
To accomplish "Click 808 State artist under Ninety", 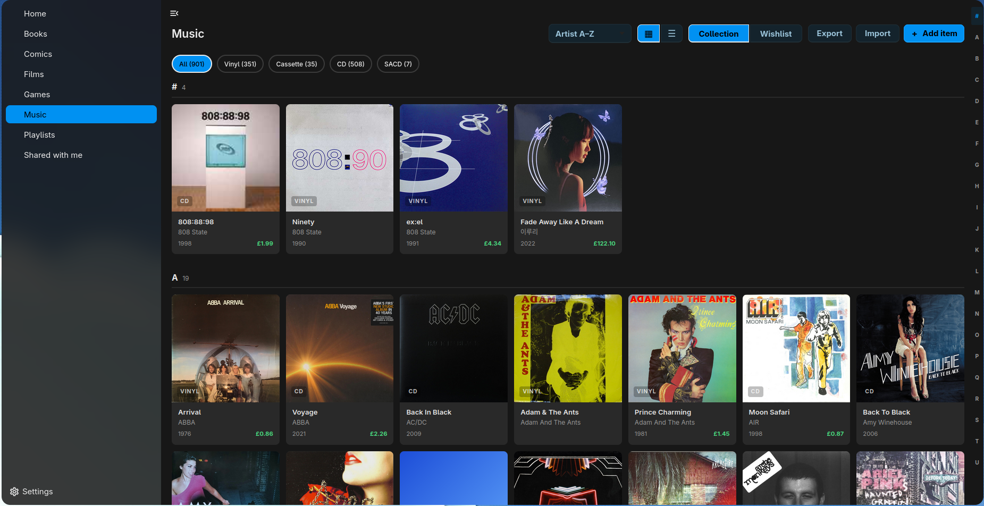I will pyautogui.click(x=307, y=232).
